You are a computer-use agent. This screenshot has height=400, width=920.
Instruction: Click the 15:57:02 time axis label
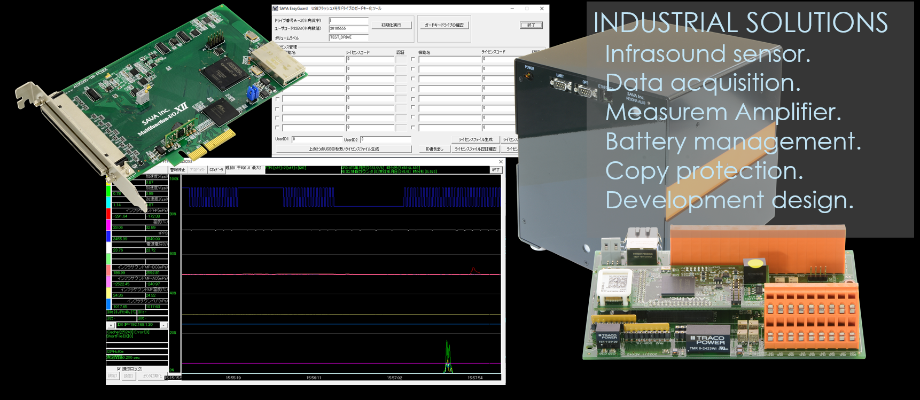[394, 378]
